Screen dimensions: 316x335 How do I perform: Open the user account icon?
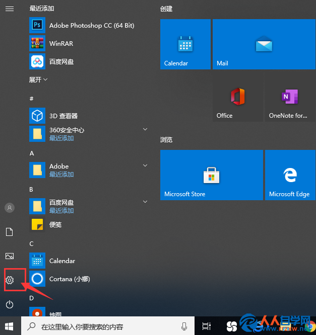pyautogui.click(x=10, y=208)
